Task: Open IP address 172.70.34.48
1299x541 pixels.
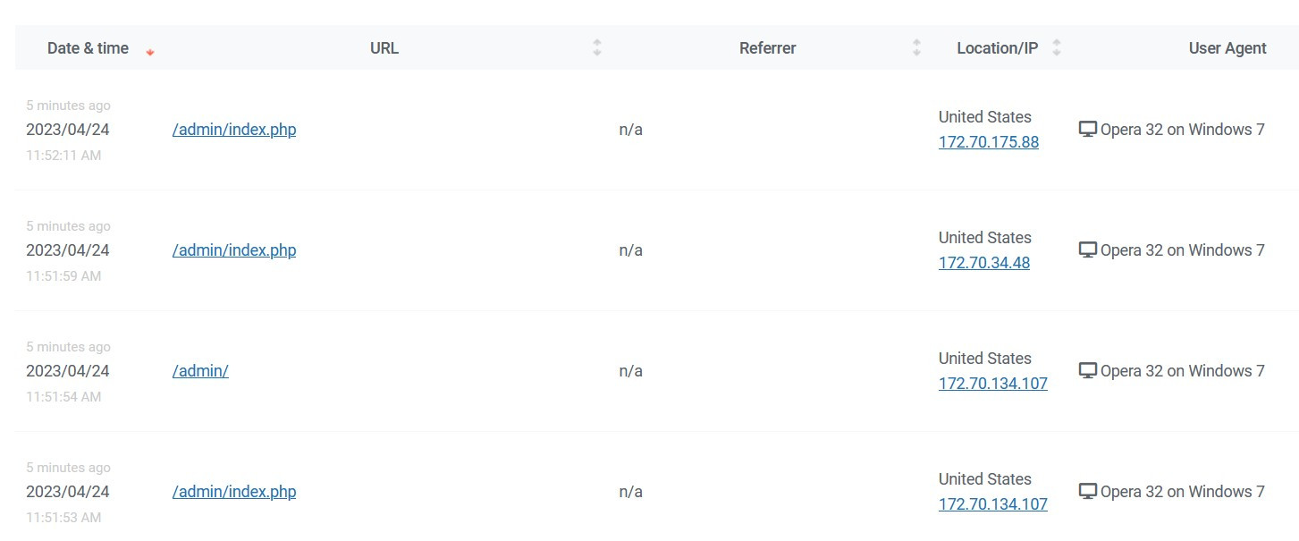Action: [984, 263]
